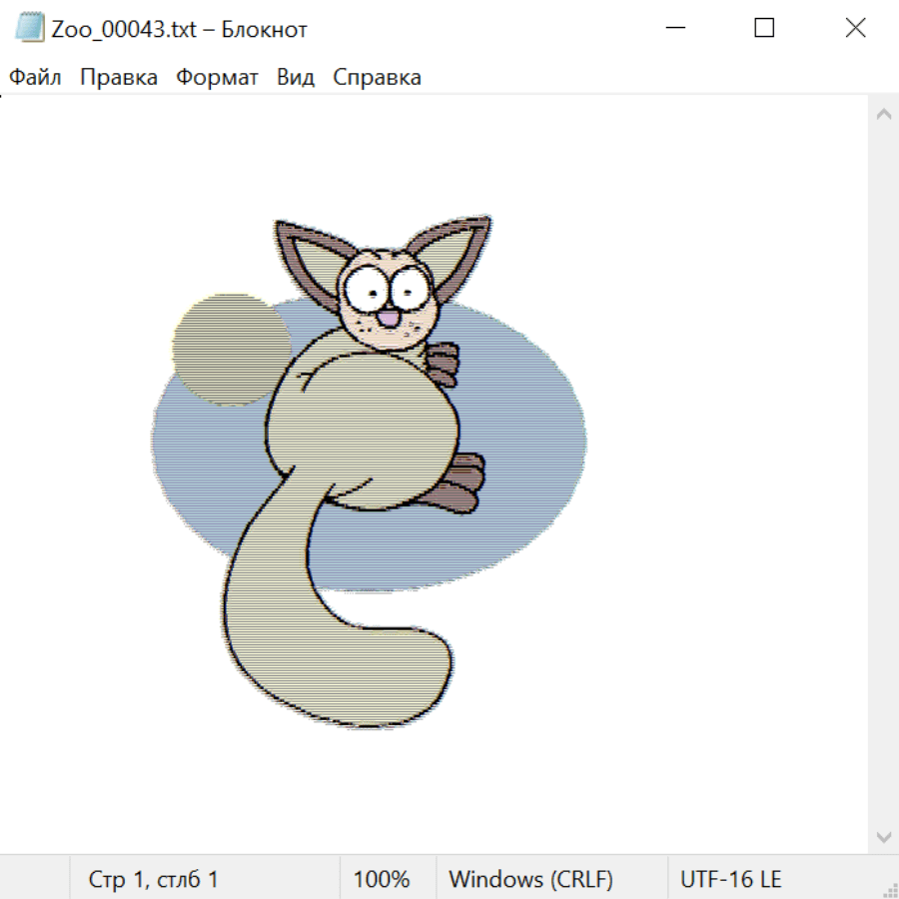Maximize the Блокнот window
The height and width of the screenshot is (899, 899).
click(764, 28)
